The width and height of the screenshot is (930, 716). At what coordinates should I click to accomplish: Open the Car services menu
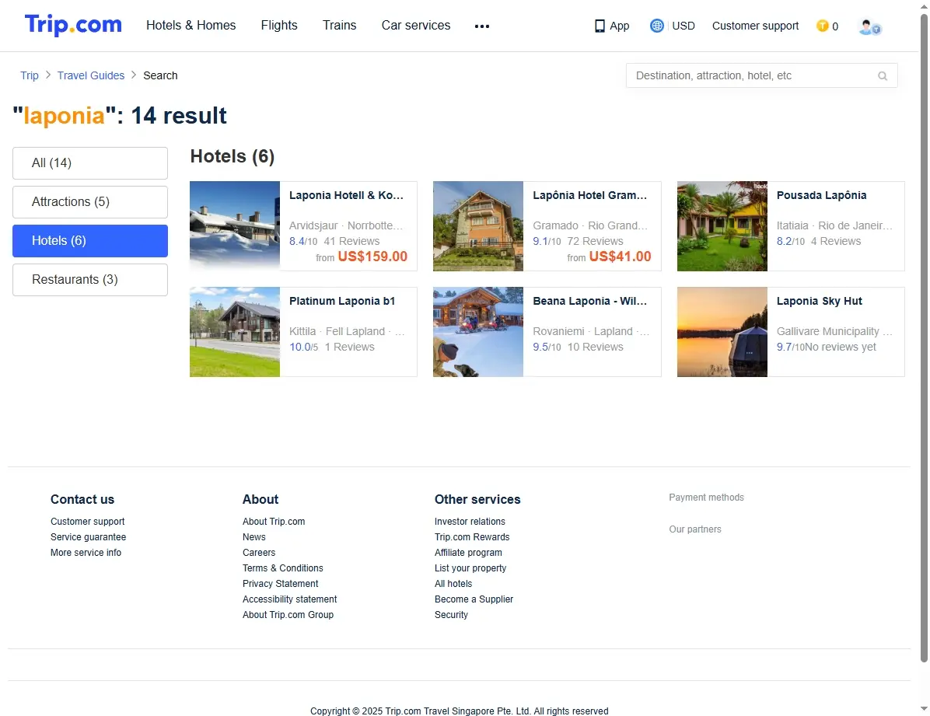[416, 26]
